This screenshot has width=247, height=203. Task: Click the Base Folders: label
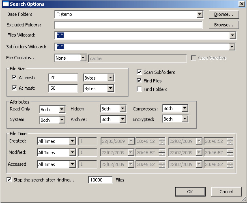(x=20, y=14)
